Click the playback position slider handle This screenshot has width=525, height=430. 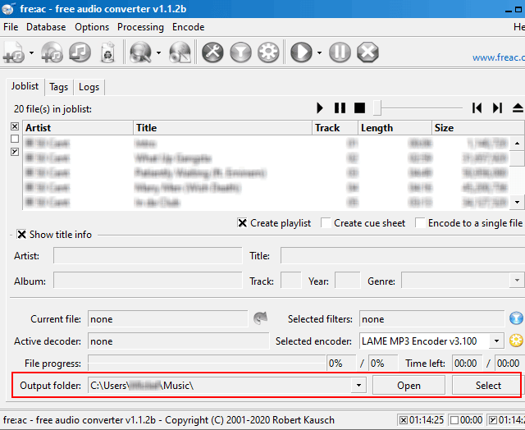(x=377, y=108)
